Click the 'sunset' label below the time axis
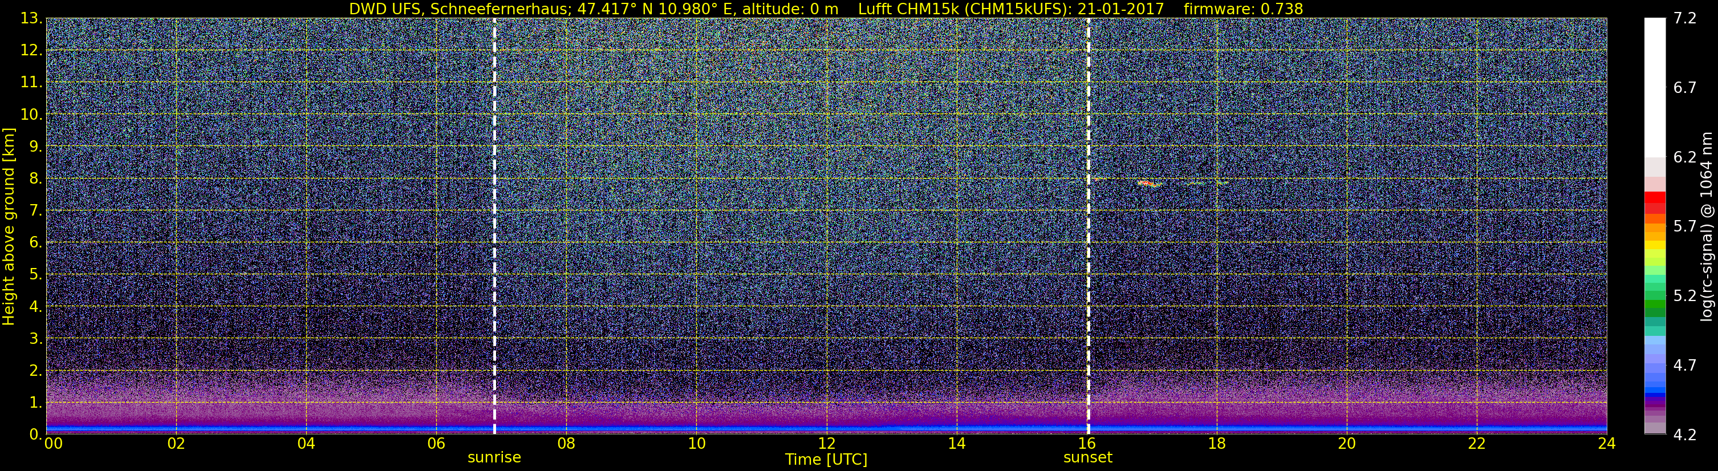Screen dimensions: 1718x471 (x=1088, y=458)
